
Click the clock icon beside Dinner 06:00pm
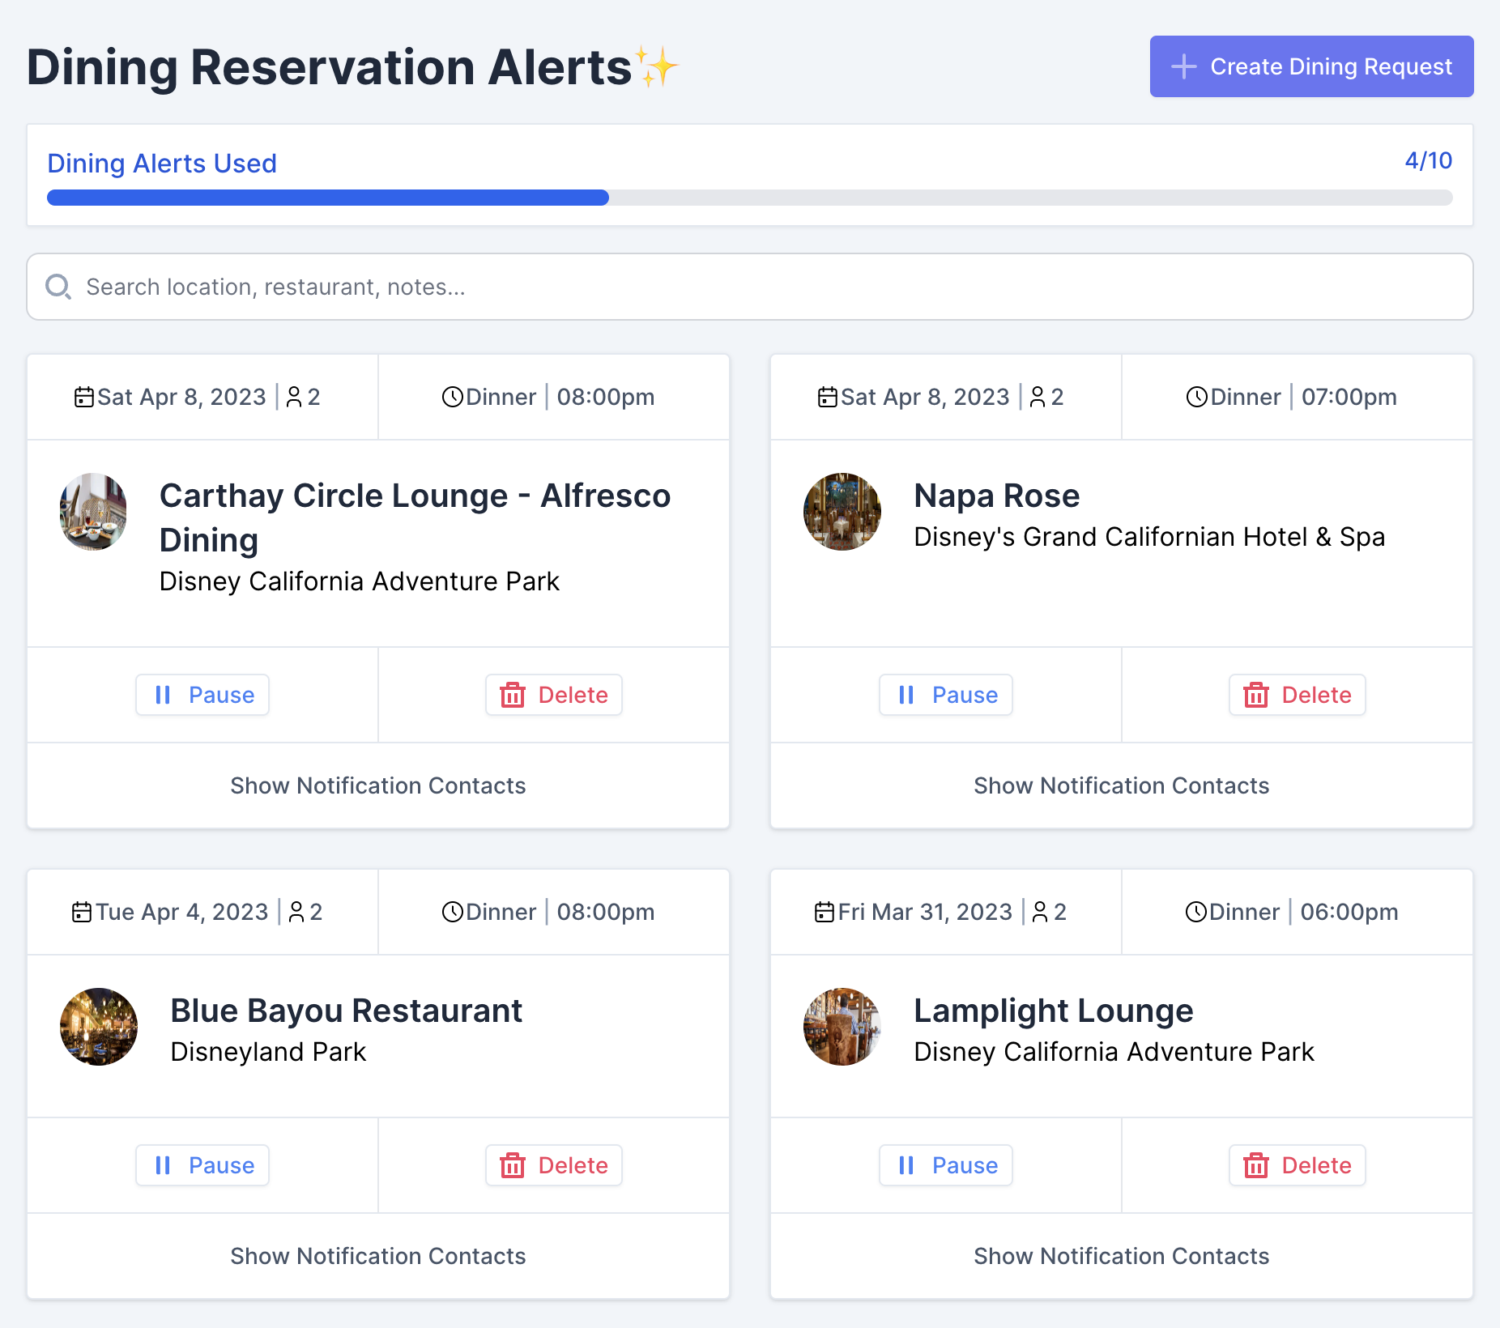1196,912
